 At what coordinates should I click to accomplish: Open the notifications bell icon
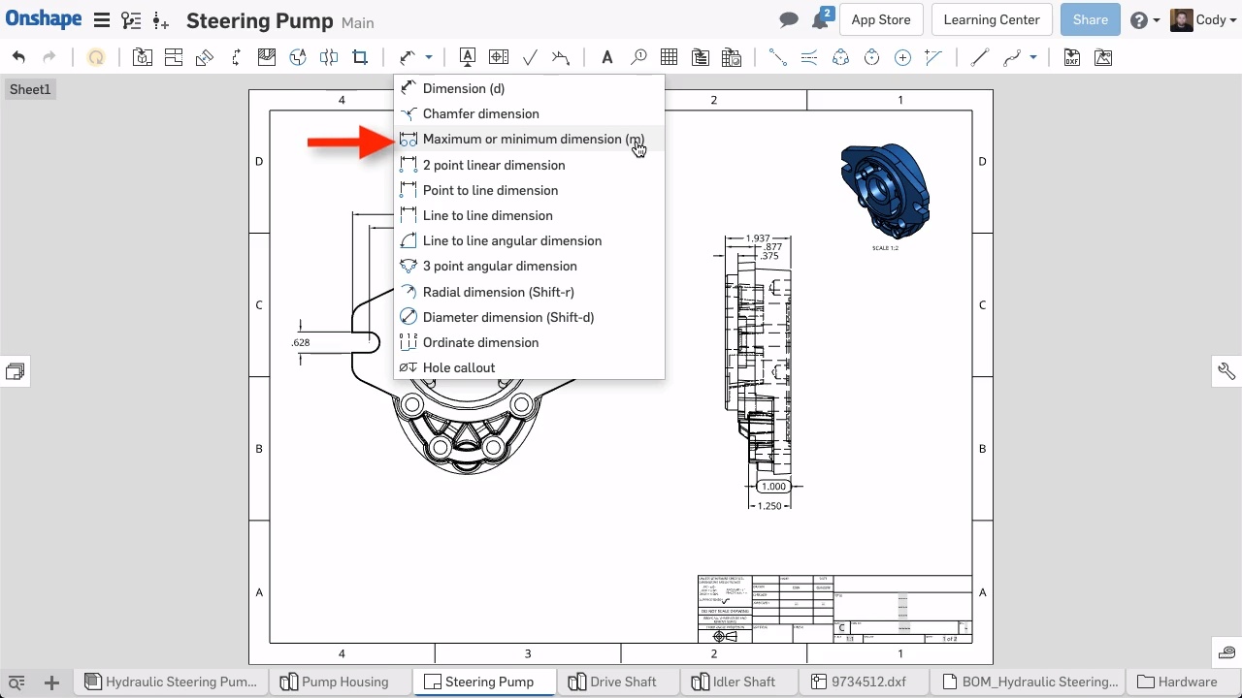click(x=821, y=20)
